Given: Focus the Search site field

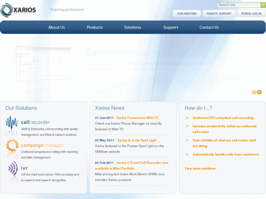Looking at the screenshot, I should [x=239, y=5].
